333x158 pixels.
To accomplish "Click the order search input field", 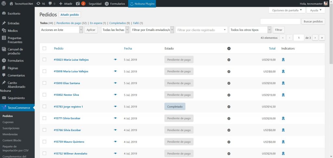I will click(x=280, y=22).
